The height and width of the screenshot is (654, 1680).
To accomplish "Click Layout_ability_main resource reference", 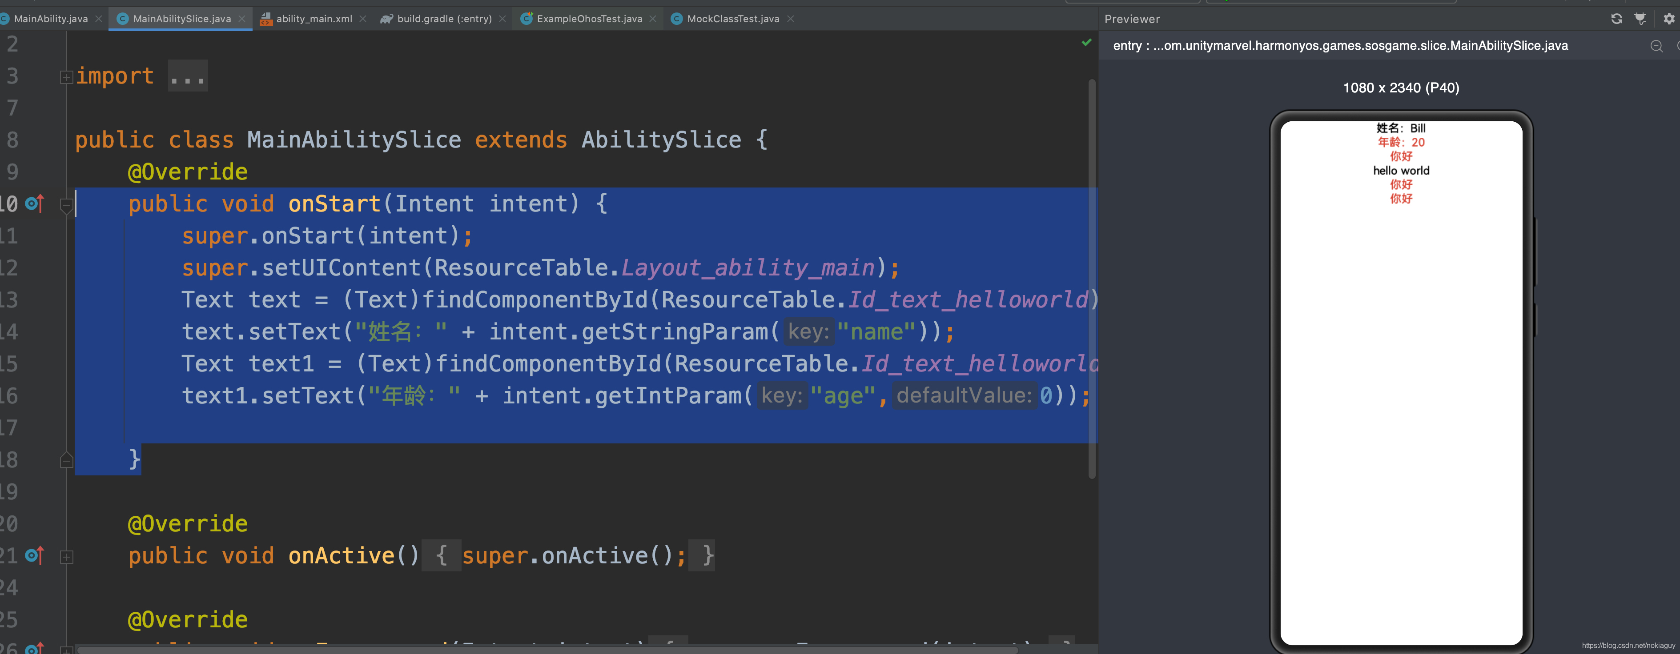I will pyautogui.click(x=748, y=268).
